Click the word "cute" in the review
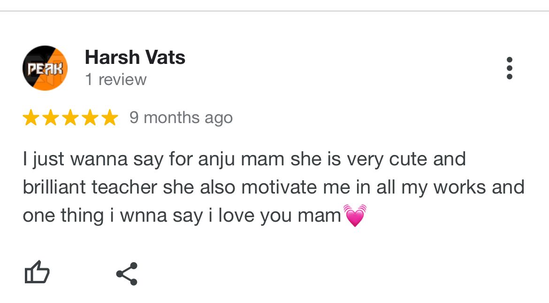 click(x=409, y=159)
